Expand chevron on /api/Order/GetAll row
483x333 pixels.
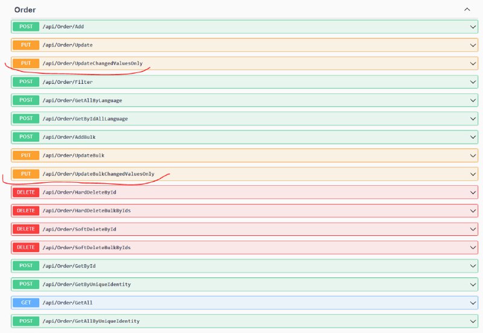pos(473,303)
